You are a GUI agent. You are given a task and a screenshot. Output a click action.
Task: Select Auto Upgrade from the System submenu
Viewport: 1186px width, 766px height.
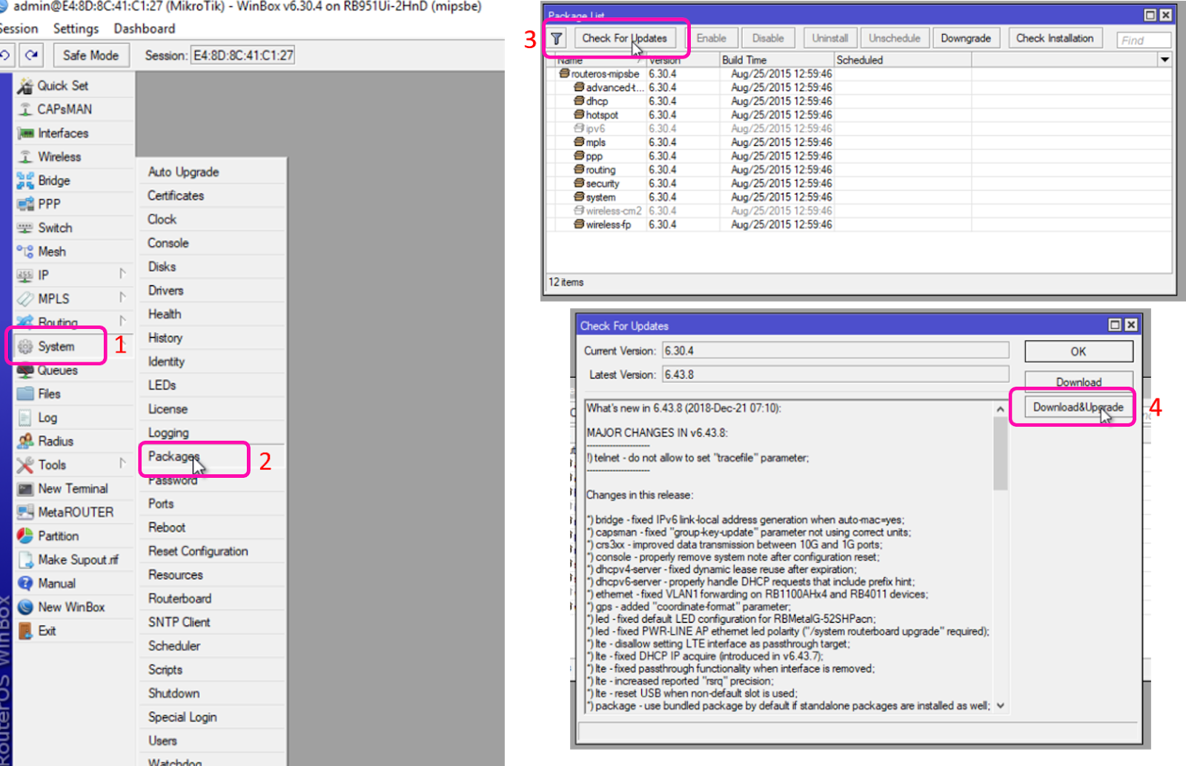click(x=183, y=172)
